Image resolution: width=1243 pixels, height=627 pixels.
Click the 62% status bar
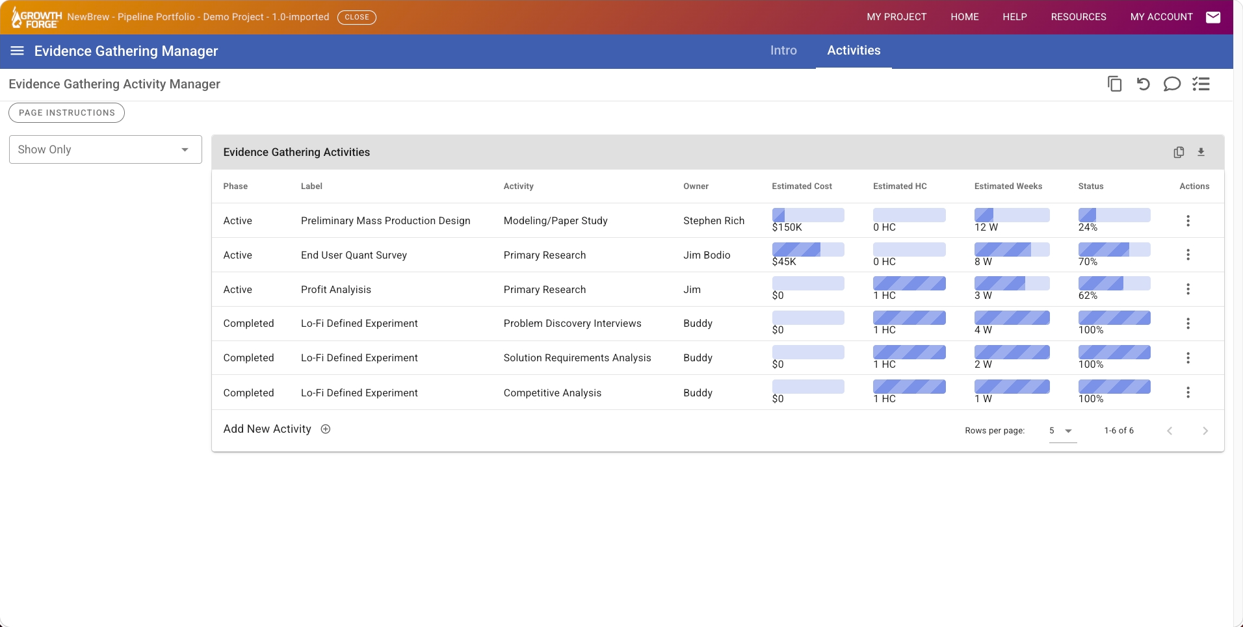[1114, 283]
